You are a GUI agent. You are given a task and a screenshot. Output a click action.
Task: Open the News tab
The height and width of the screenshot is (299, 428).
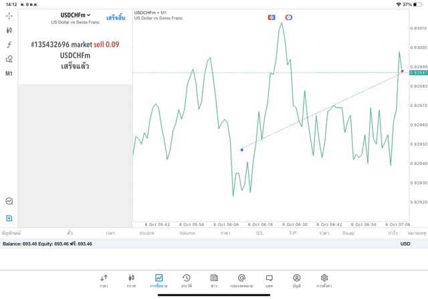pyautogui.click(x=214, y=280)
